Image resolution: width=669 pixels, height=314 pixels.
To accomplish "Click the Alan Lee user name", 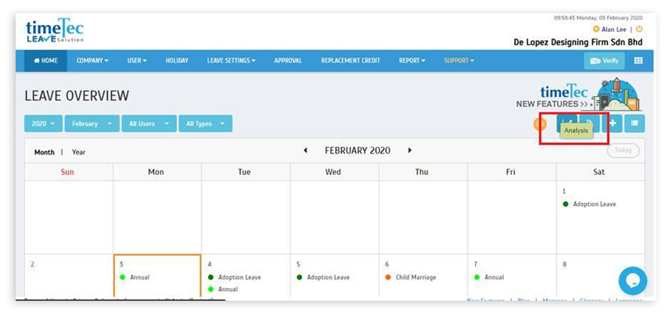I will click(613, 30).
